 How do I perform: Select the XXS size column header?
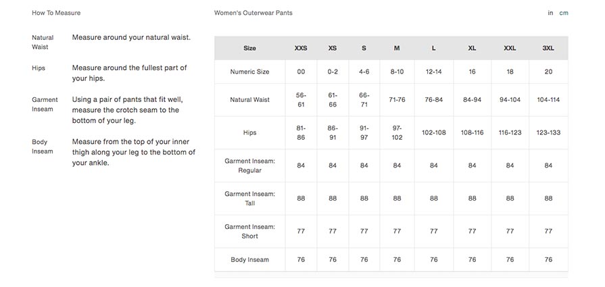(x=301, y=48)
